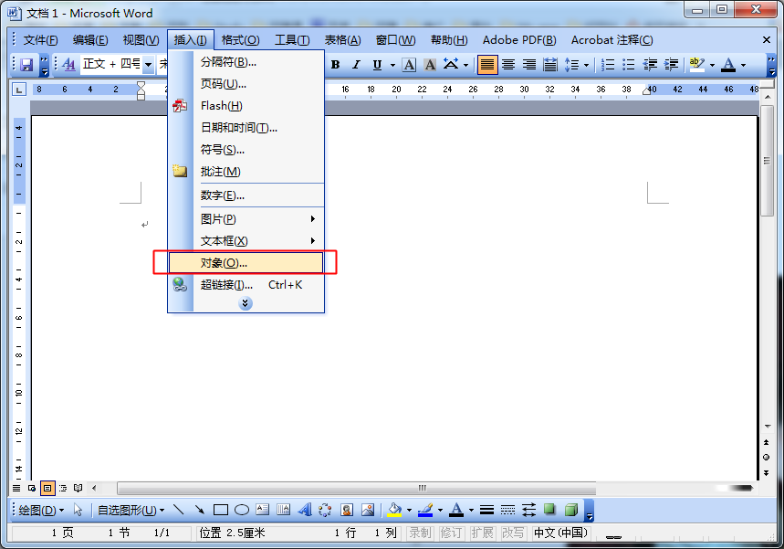The image size is (784, 549).
Task: Select the Line drawing tool
Action: coord(179,510)
